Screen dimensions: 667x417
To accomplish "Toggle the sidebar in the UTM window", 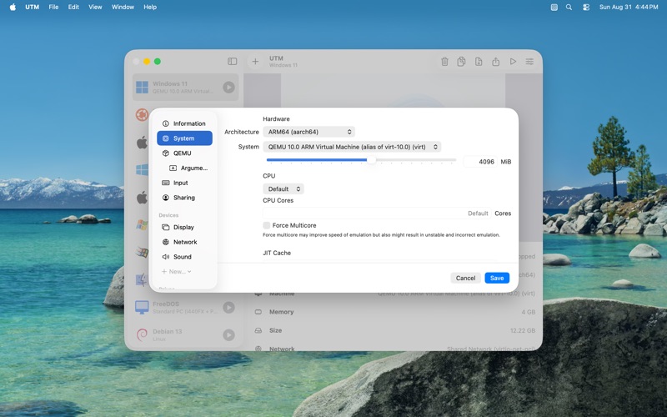I will [x=232, y=62].
